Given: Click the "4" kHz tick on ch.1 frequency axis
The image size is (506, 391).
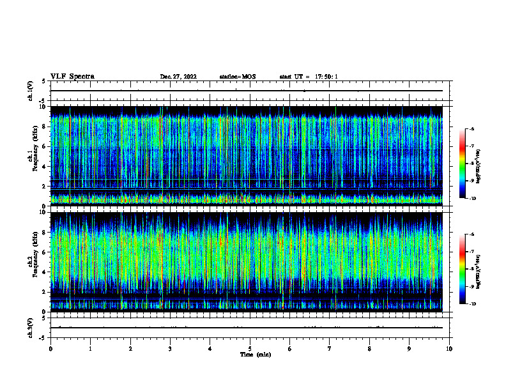Looking at the screenshot, I should tap(44, 167).
